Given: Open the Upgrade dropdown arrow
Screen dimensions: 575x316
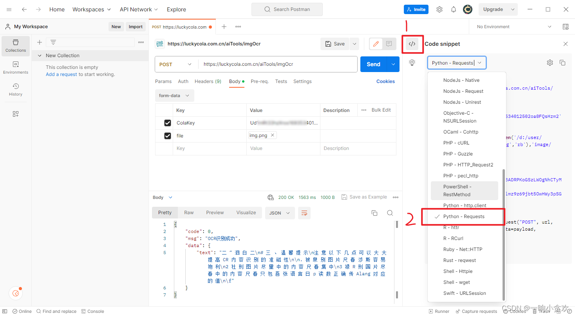Looking at the screenshot, I should point(512,9).
